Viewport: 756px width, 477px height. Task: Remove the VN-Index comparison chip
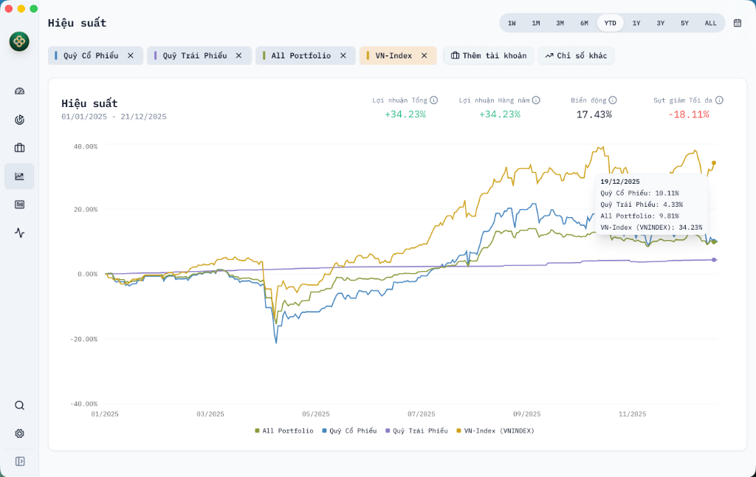425,55
